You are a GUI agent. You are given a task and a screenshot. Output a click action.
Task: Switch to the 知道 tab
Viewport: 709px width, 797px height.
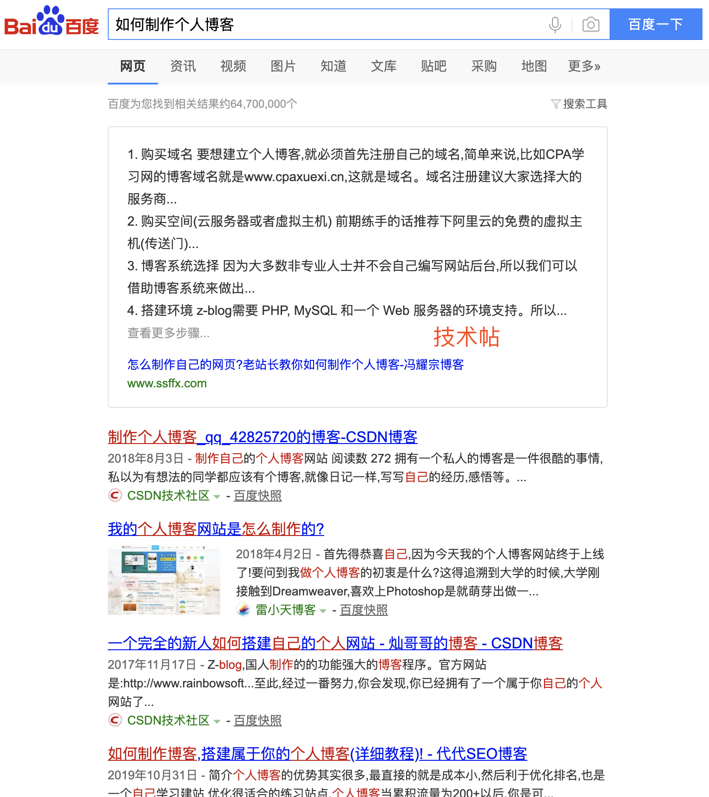334,66
